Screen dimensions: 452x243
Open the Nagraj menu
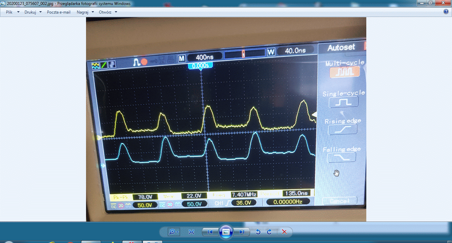[x=82, y=12]
